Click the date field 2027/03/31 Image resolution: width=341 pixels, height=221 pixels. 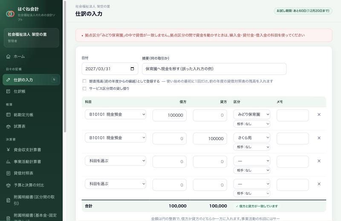click(110, 69)
